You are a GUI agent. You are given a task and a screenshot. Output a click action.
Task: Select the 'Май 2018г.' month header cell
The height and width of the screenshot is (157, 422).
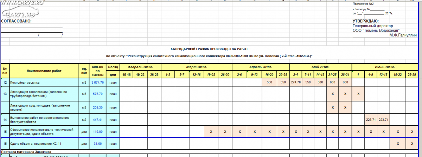pos(320,67)
